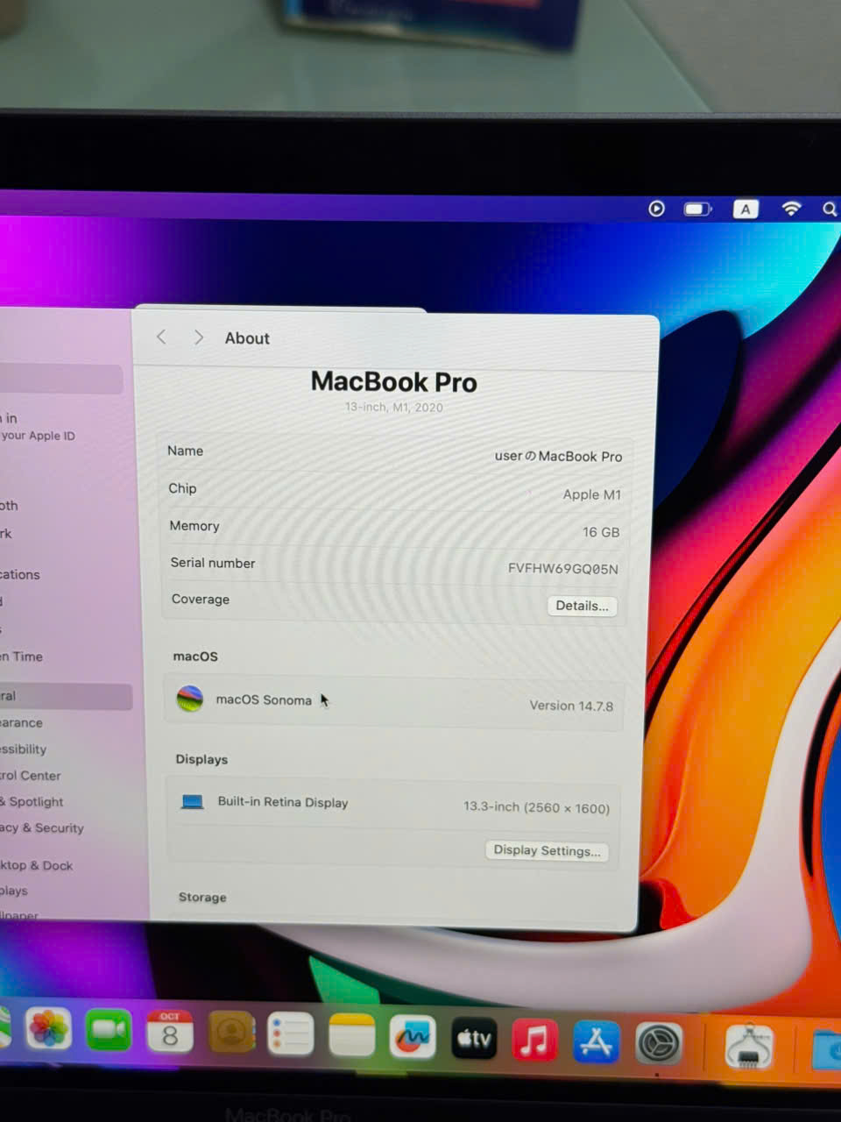This screenshot has width=841, height=1122.
Task: Open the Calendar app showing Oct 8
Action: pyautogui.click(x=169, y=1033)
